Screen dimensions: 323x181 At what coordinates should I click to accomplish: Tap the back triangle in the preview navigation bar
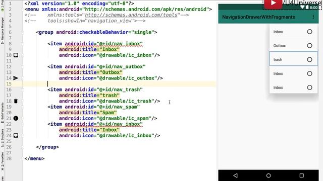tap(236, 175)
